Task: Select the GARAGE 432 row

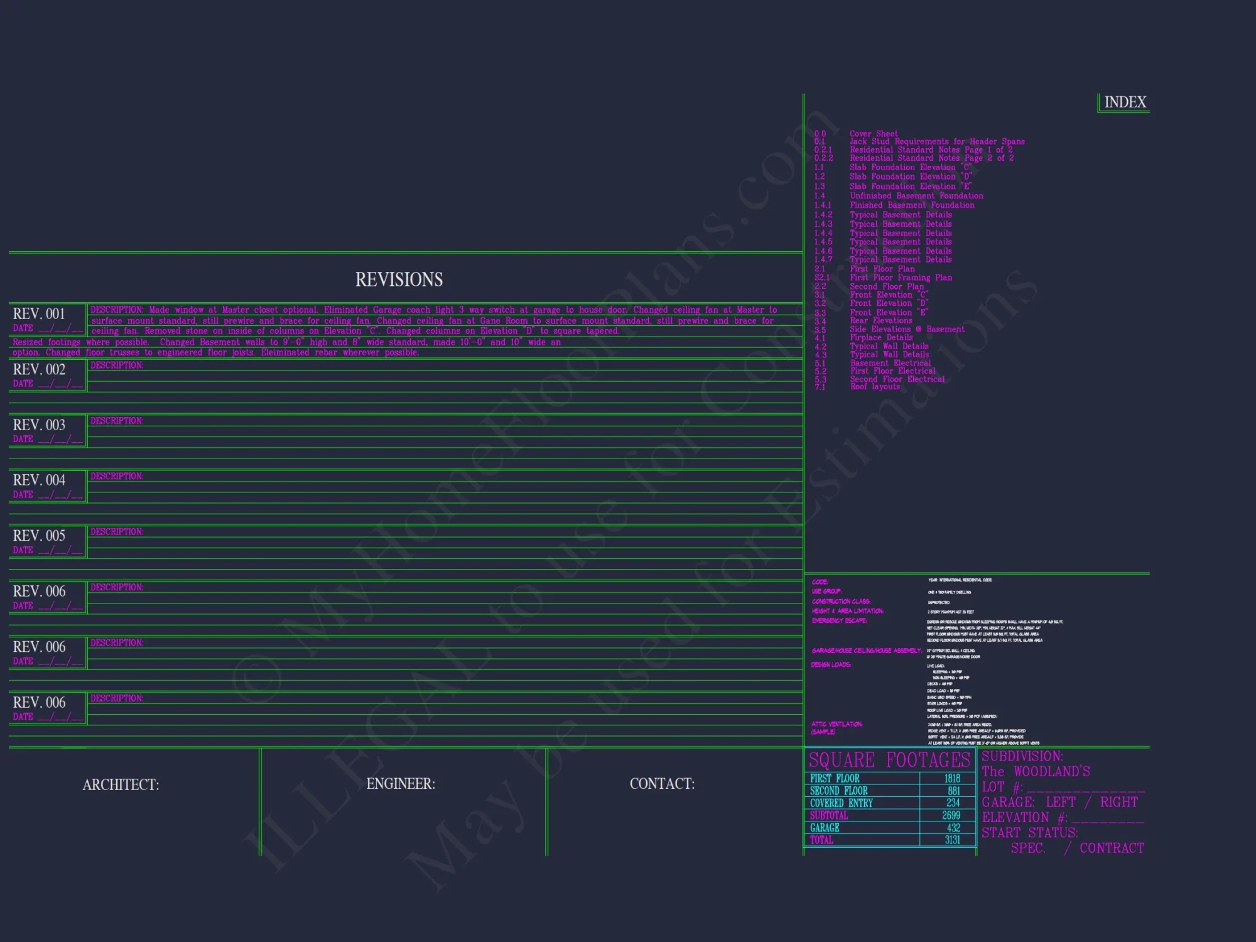Action: click(x=889, y=828)
